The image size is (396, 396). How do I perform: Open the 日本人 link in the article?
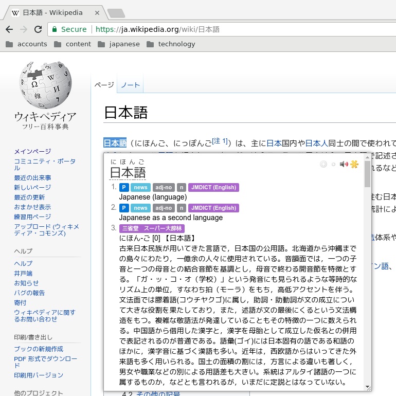coord(317,143)
